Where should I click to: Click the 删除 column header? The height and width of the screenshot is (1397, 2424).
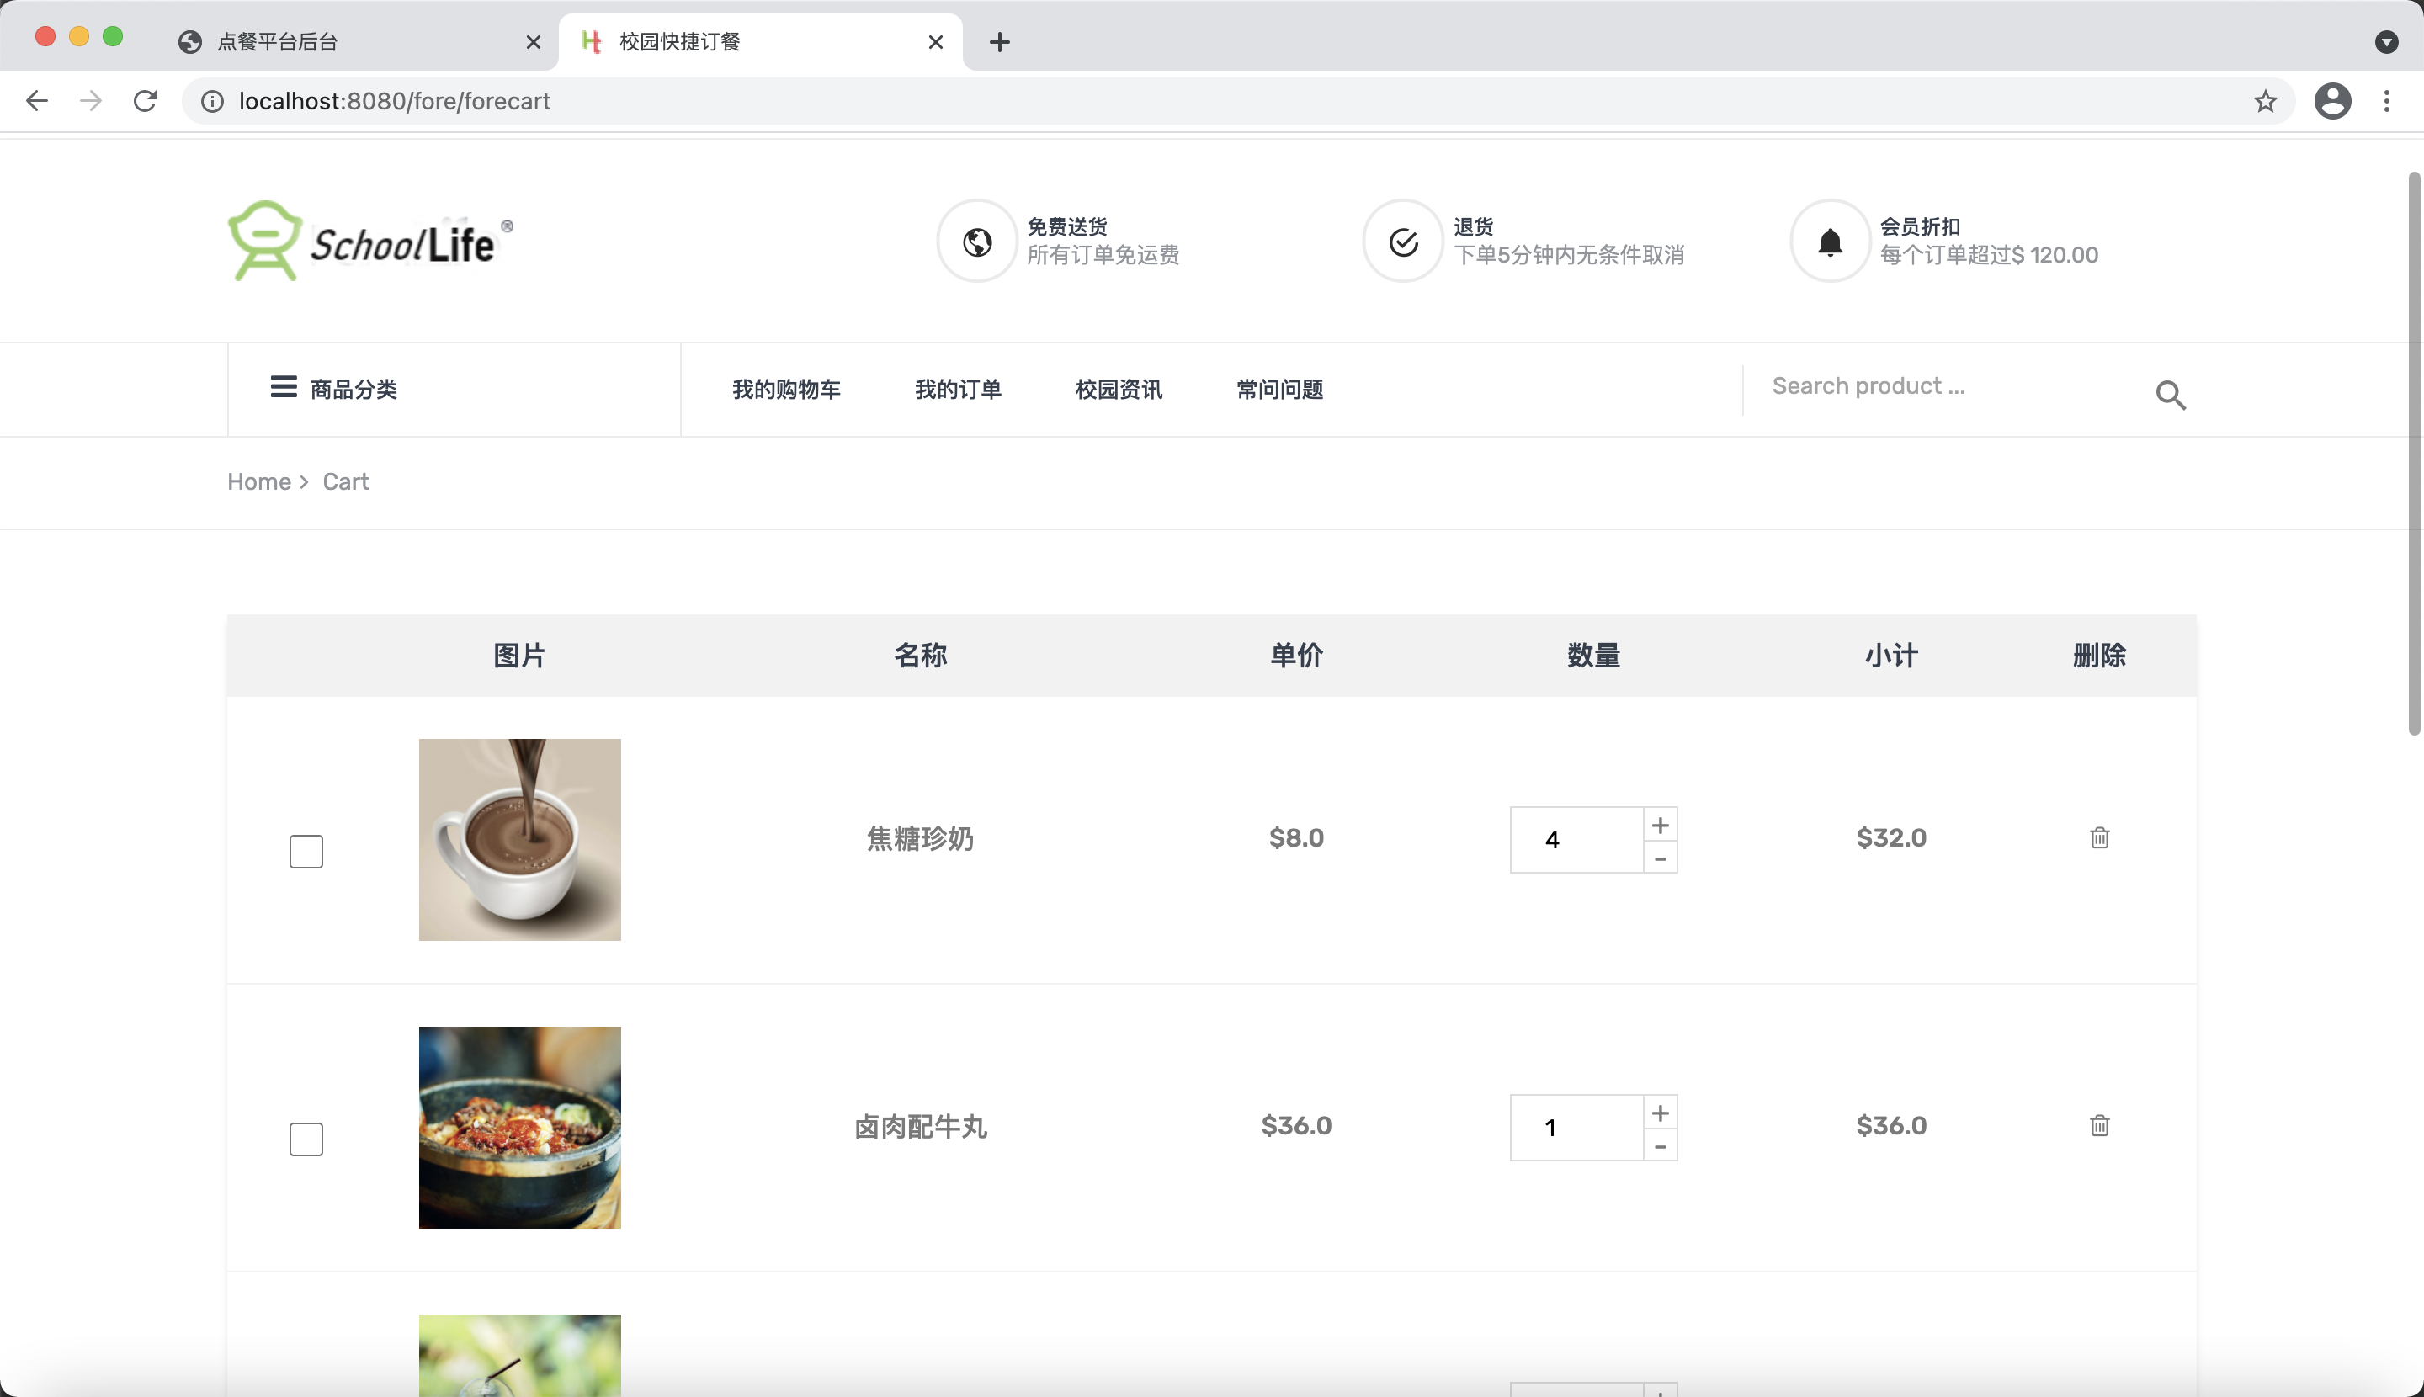coord(2098,656)
